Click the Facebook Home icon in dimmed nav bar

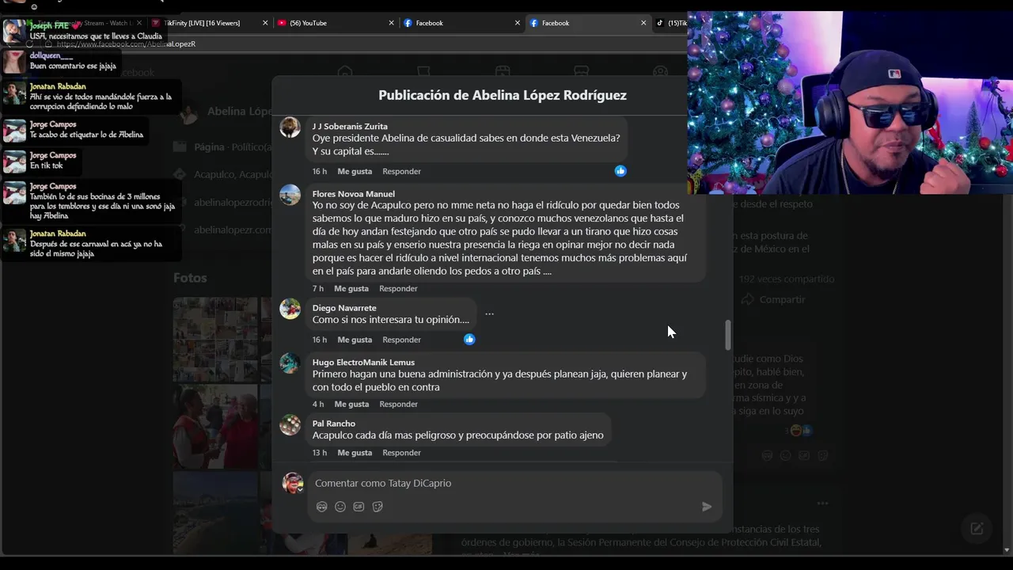click(345, 72)
